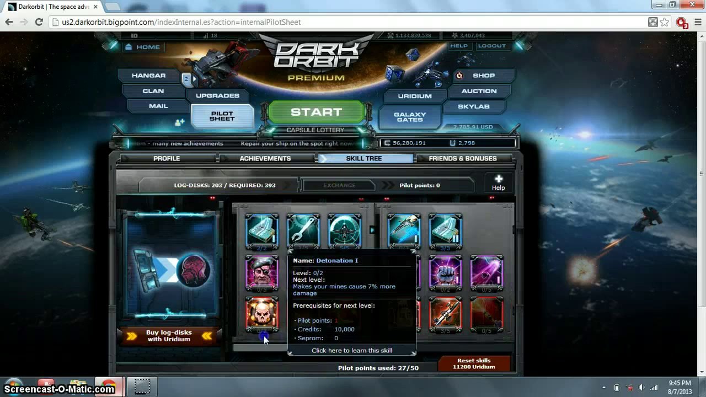Select the wrench engineering skill icon
The width and height of the screenshot is (706, 397).
point(303,232)
